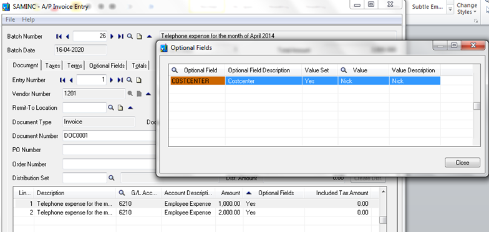Select distribution line 1 amount 1,000.00
Screen dimensions: 489x232
coord(230,203)
